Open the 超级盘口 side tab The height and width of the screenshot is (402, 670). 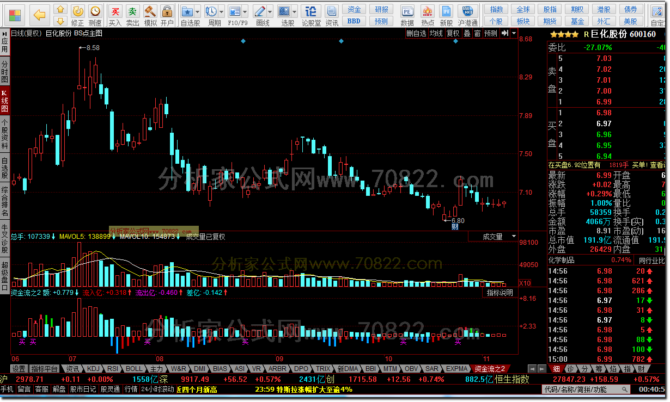point(4,276)
